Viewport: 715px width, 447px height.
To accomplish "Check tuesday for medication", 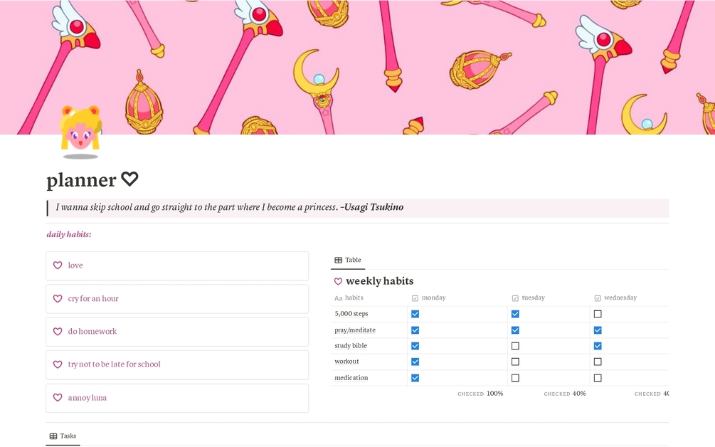I will (515, 378).
